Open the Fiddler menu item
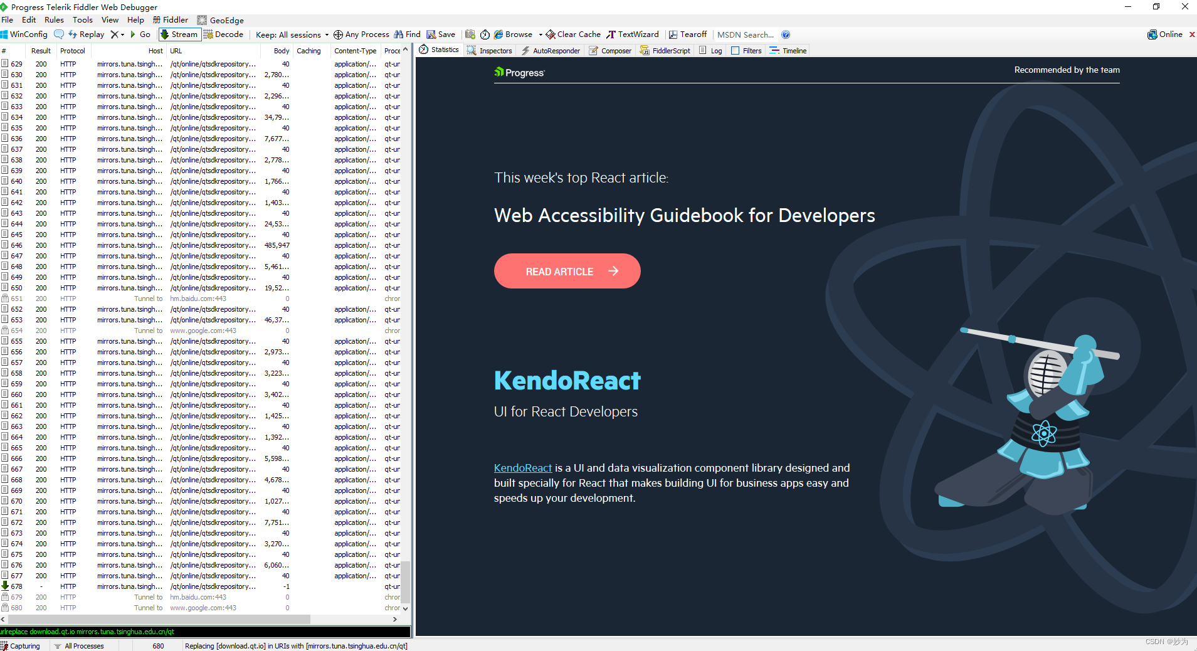The height and width of the screenshot is (651, 1197). [x=171, y=20]
